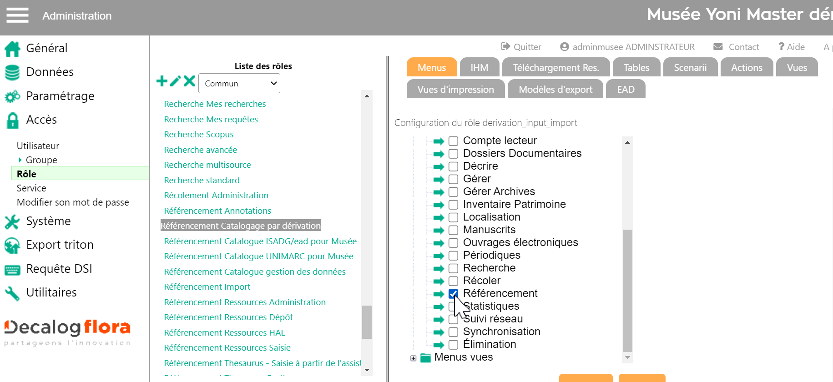
Task: Open the hamburger menu icon
Action: (x=17, y=15)
